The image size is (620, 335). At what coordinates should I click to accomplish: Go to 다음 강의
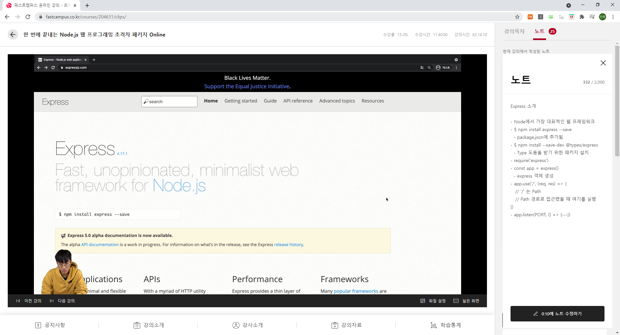click(62, 301)
